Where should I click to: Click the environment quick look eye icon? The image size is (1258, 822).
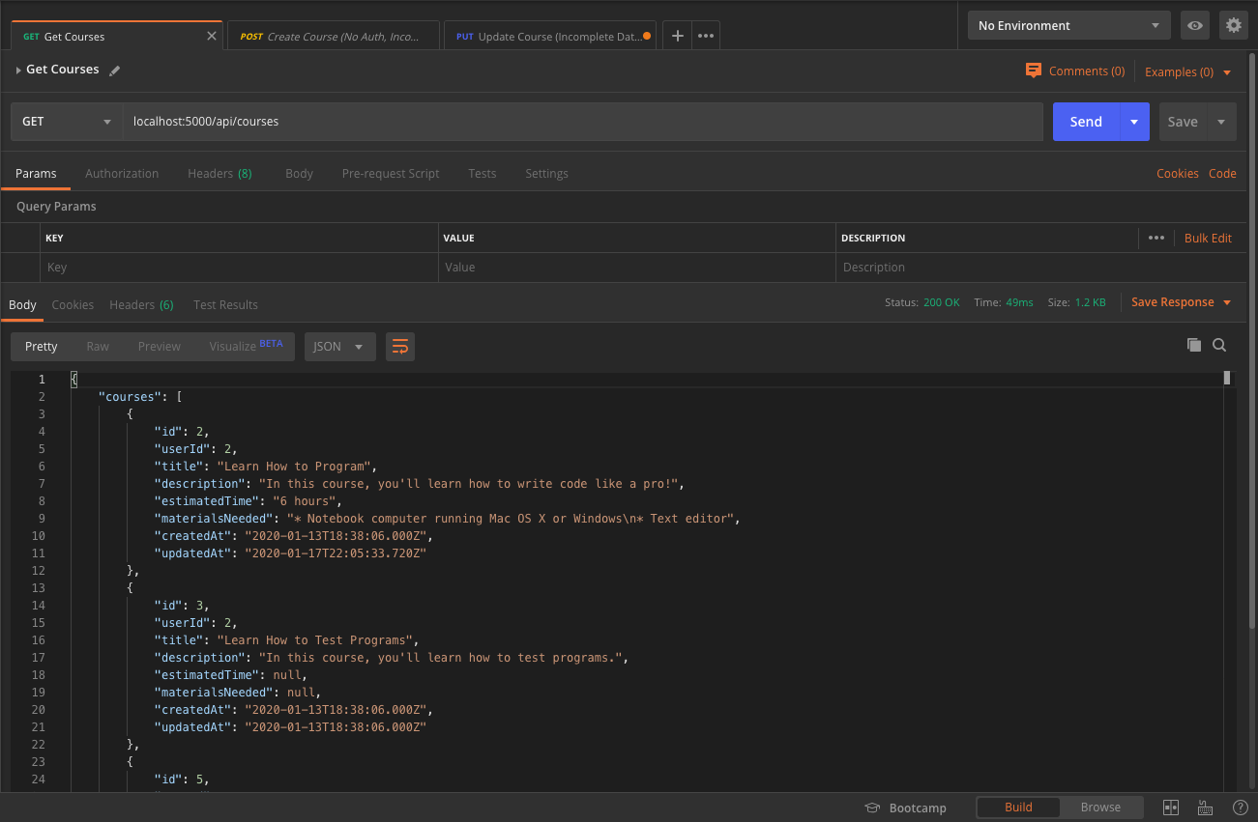pos(1195,25)
